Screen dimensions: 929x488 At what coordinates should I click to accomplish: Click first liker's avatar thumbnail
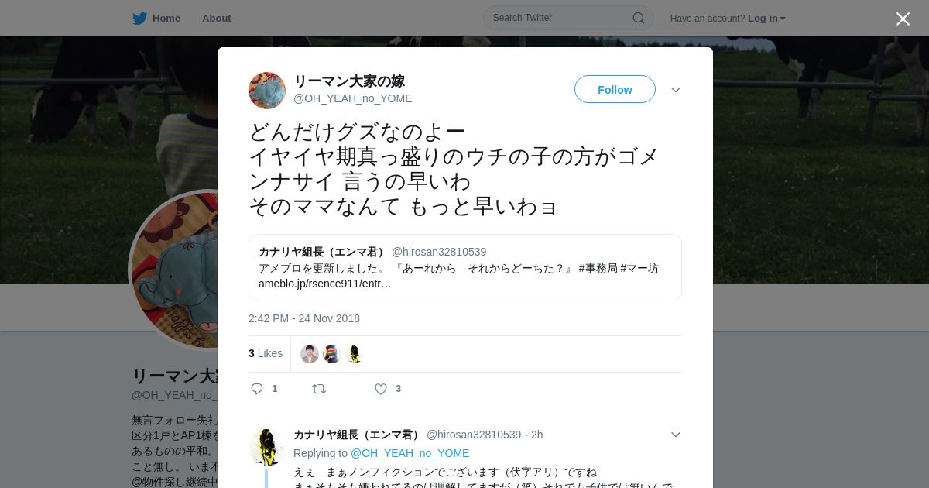coord(310,354)
